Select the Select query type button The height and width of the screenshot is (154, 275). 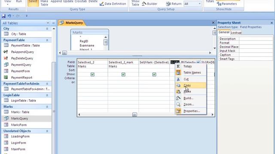tap(33, 3)
